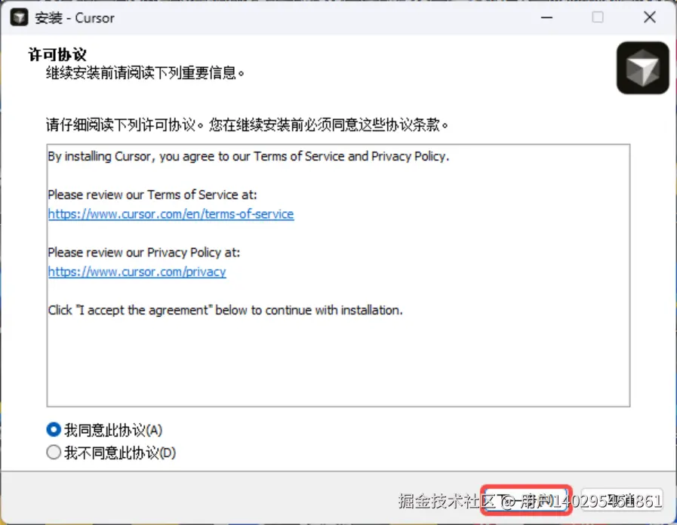This screenshot has height=525, width=677.
Task: Open the cursor.com privacy link
Action: [137, 272]
